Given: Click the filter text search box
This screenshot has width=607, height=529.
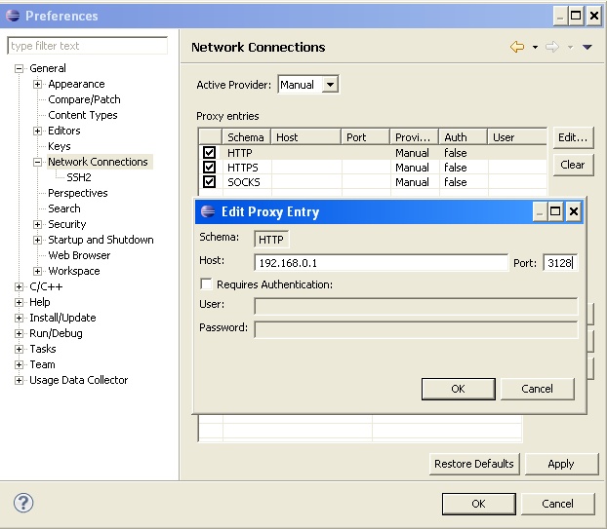Looking at the screenshot, I should pos(87,46).
